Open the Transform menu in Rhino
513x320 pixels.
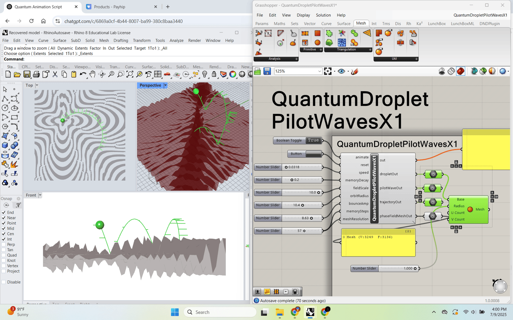tap(142, 40)
